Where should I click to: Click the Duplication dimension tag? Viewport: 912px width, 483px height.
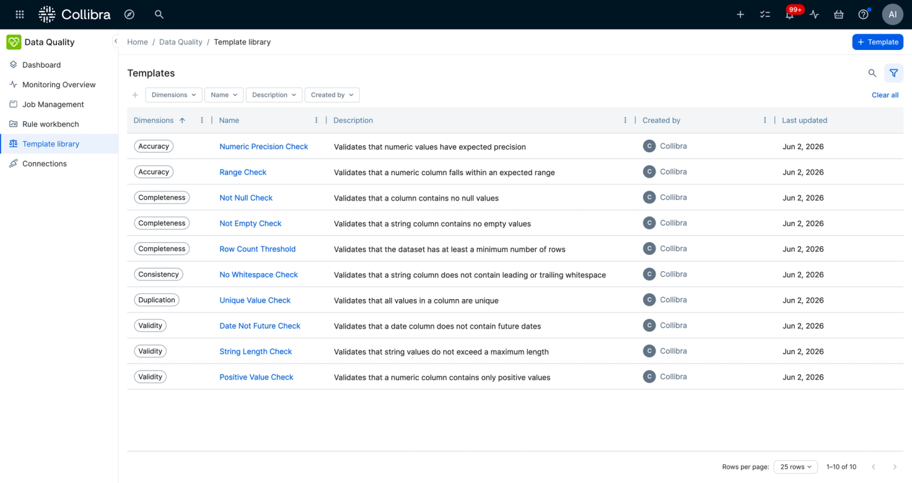(156, 300)
